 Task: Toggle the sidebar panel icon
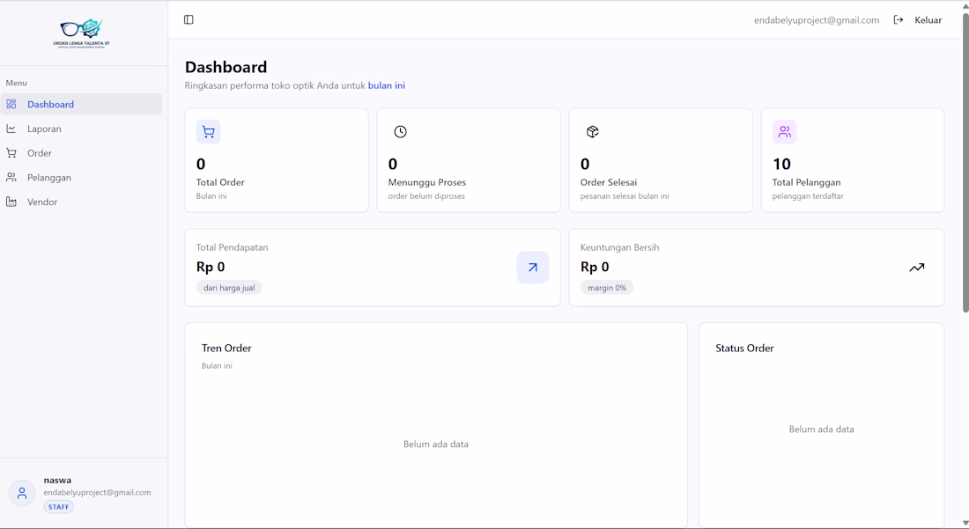[189, 19]
